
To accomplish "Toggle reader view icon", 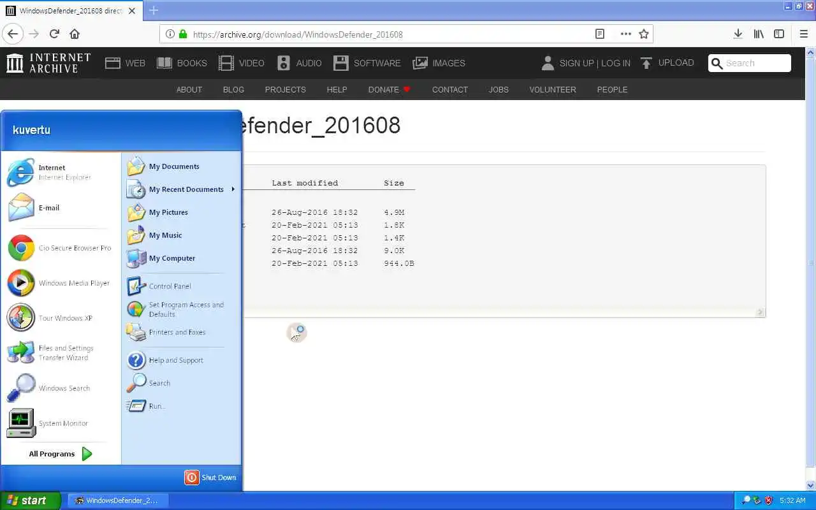I will click(x=600, y=34).
